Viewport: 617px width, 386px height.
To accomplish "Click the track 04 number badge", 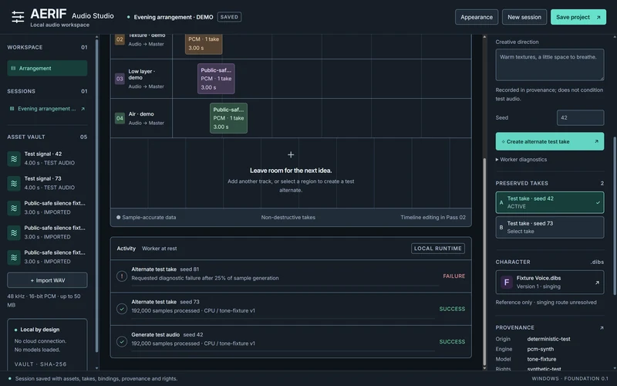I will [120, 118].
